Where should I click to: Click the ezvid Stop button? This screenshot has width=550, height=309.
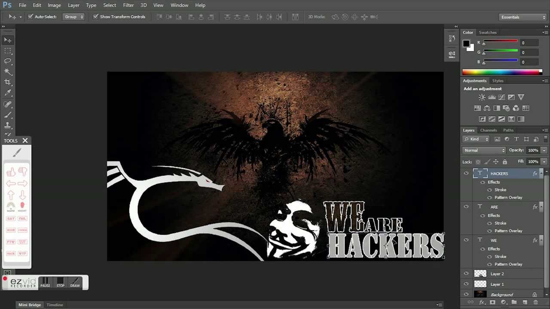pos(60,282)
